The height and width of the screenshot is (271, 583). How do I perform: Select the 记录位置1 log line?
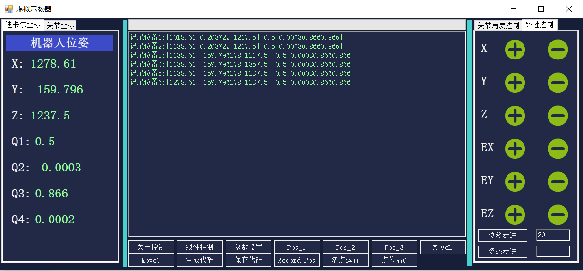tap(236, 37)
